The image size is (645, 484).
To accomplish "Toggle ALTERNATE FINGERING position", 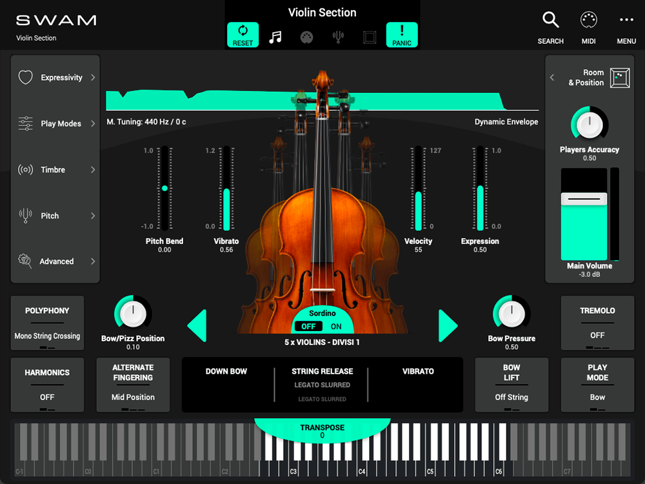I will point(133,385).
